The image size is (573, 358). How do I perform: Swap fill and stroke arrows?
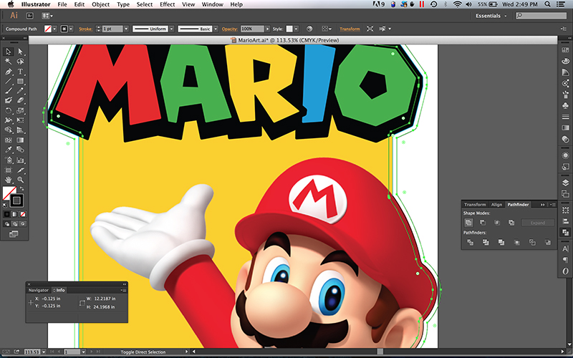21,189
